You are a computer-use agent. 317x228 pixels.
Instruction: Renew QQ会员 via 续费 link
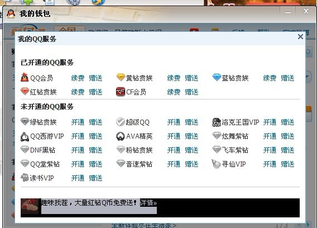(78, 78)
